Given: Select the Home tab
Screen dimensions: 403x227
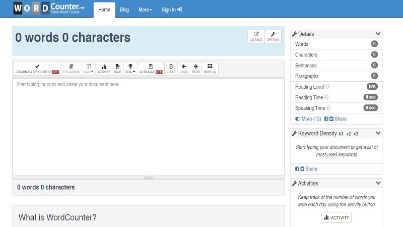Looking at the screenshot, I should pos(104,10).
